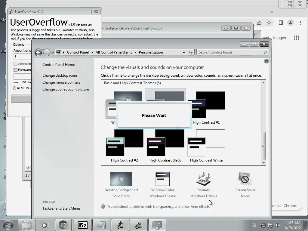Viewport: 308px width, 231px height.
Task: Click Troubleshoot problems with transparency link
Action: pos(158,207)
